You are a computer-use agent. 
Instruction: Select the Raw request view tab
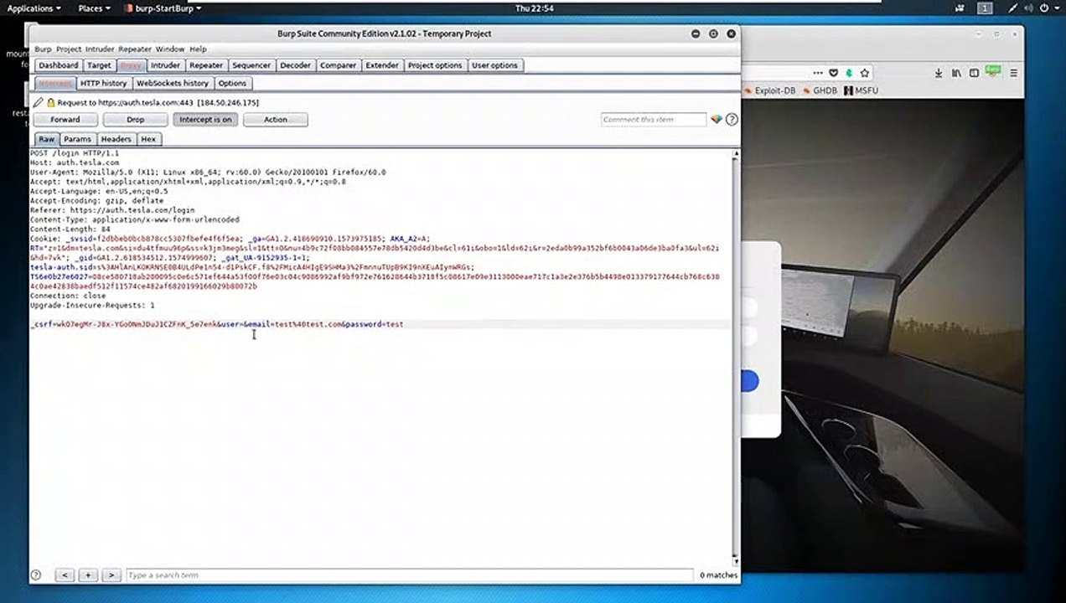pos(46,139)
